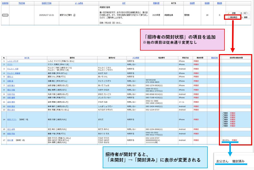Click the paperclip attachment icon beside 夏祭りのご案内
The height and width of the screenshot is (170, 254).
click(x=74, y=15)
